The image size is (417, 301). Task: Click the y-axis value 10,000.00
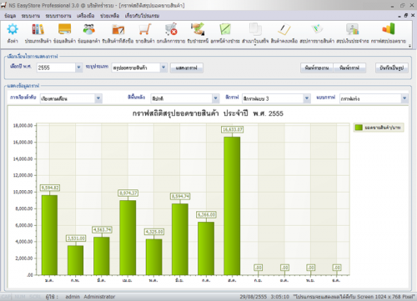(23, 192)
